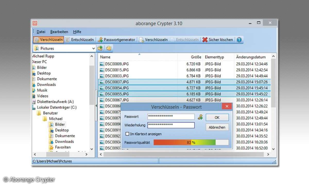Select the Desktop folder under Michael
309x185 pixels.
[x=62, y=130]
